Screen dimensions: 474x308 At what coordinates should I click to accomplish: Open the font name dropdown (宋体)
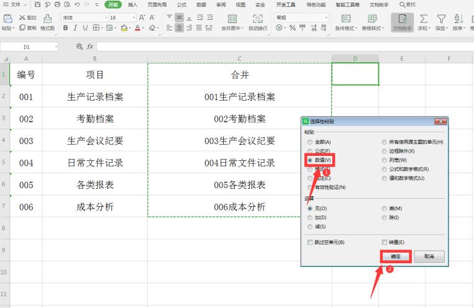(106, 17)
